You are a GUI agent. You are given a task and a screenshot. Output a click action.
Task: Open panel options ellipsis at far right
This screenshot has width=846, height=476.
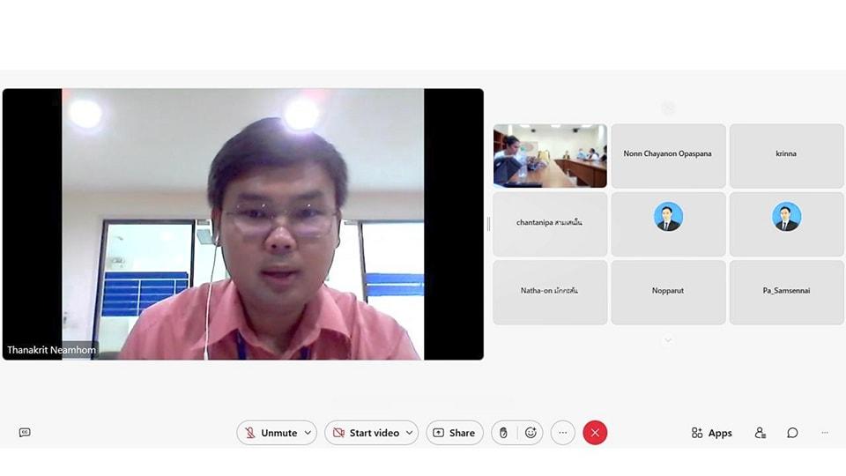point(825,433)
